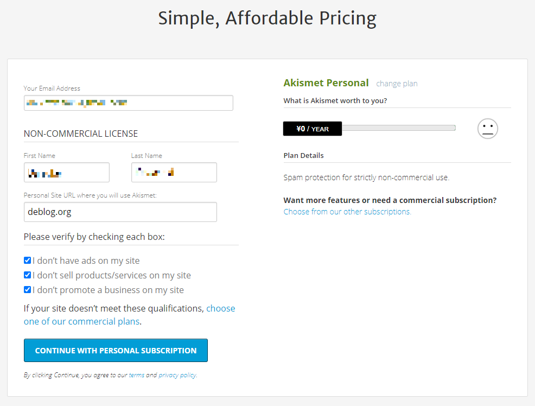Click the Akismet Personal plan title
535x406 pixels.
point(326,83)
